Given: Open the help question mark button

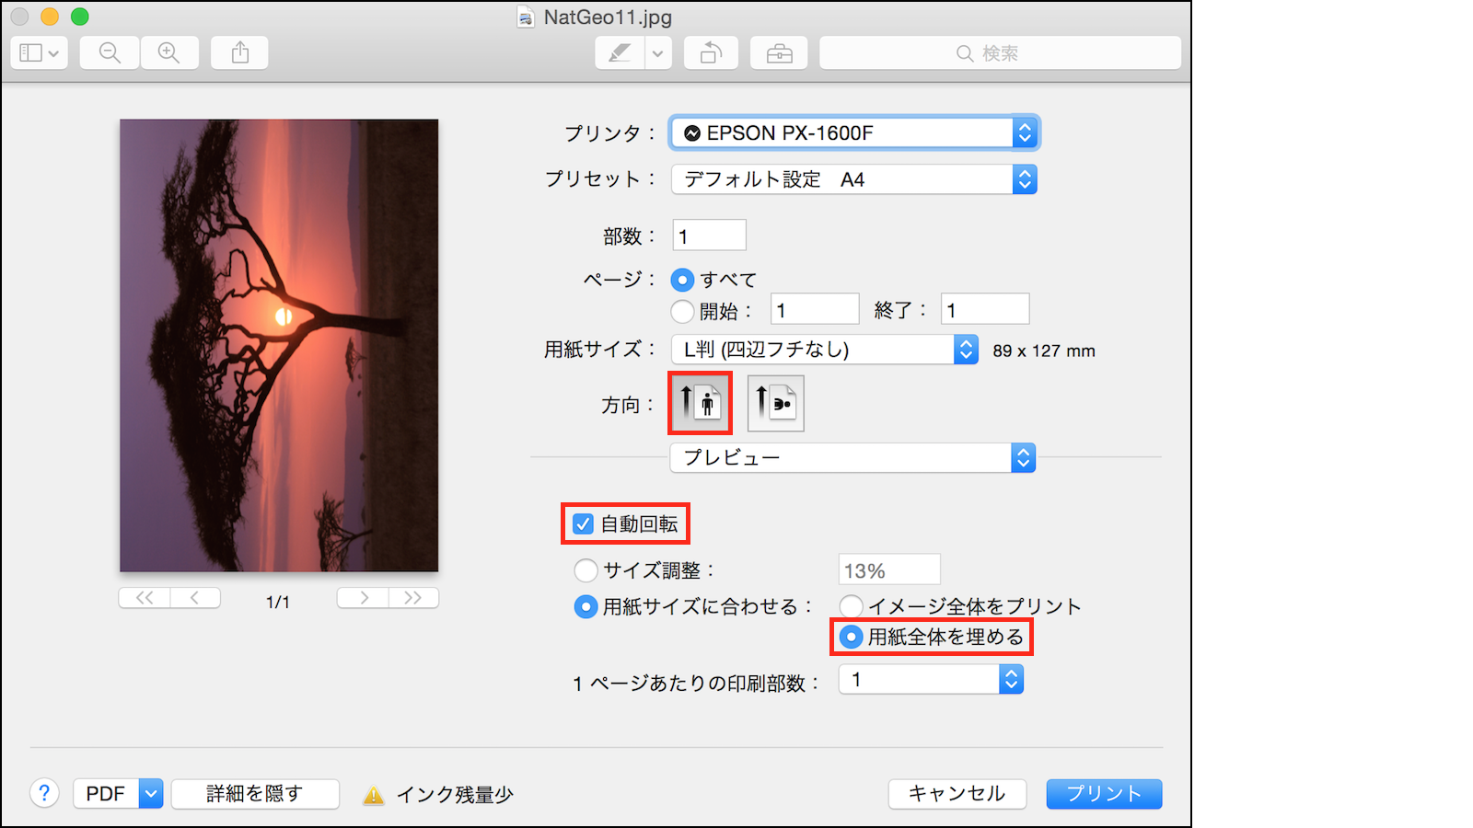Looking at the screenshot, I should (x=44, y=793).
